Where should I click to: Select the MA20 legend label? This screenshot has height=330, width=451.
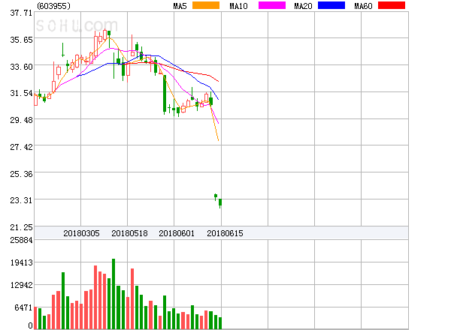click(x=303, y=6)
